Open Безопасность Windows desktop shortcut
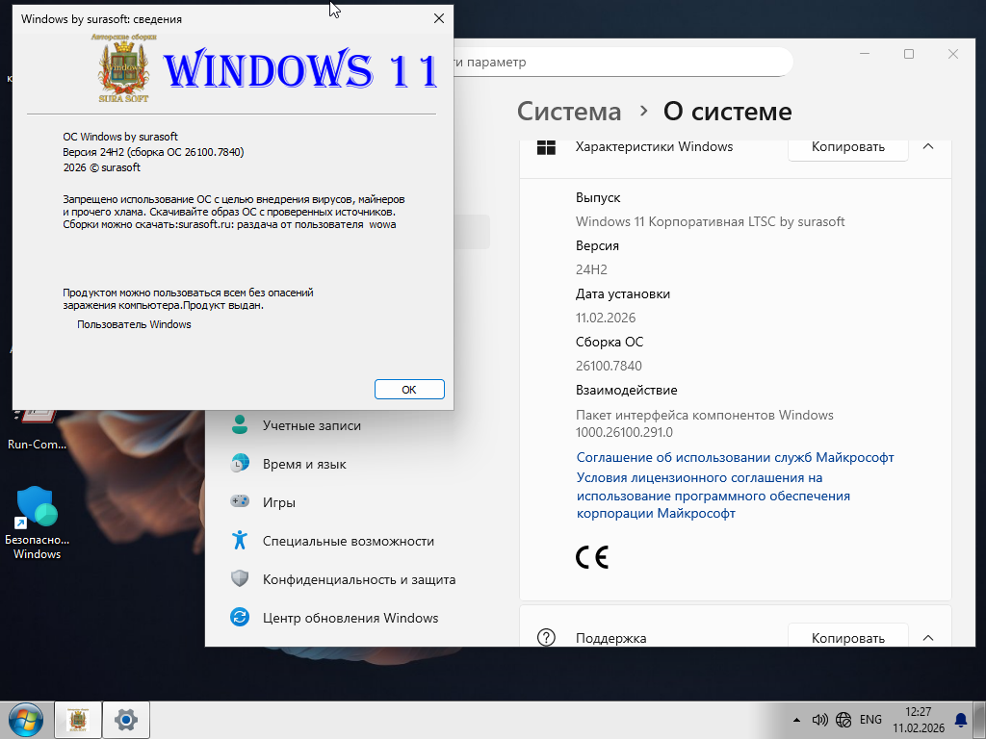The height and width of the screenshot is (739, 986). point(38,522)
